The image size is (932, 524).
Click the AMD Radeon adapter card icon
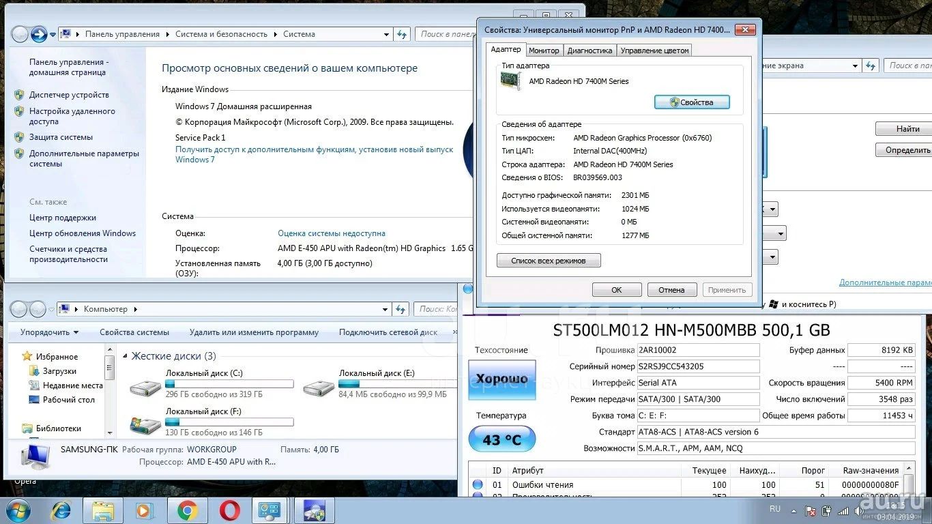pyautogui.click(x=511, y=81)
